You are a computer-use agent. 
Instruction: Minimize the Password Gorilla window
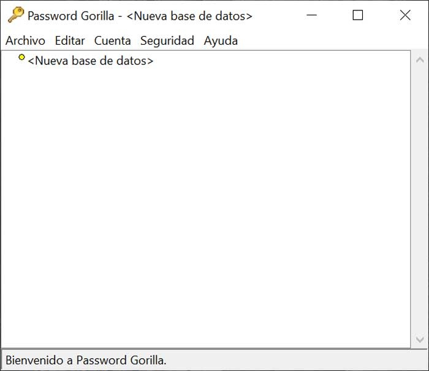[311, 15]
